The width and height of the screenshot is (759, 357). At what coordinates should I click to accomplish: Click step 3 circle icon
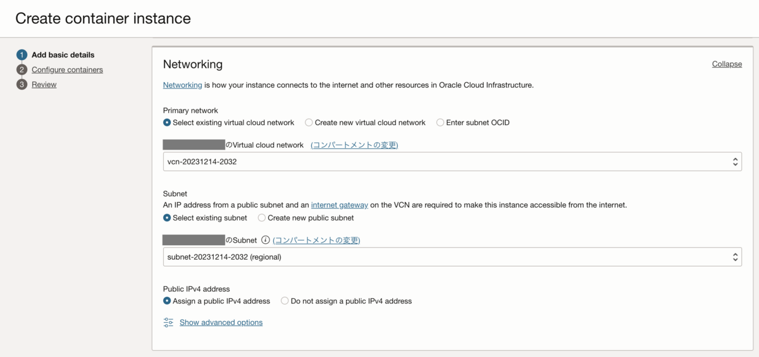[x=22, y=85]
